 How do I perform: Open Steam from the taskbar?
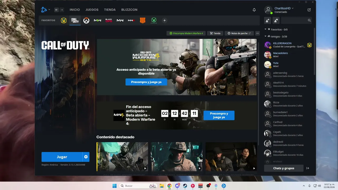point(185,186)
